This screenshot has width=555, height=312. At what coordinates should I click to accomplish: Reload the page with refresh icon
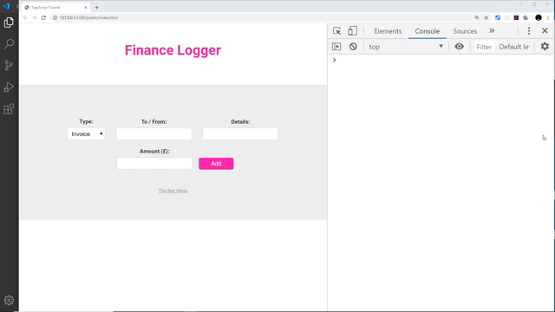(x=43, y=17)
